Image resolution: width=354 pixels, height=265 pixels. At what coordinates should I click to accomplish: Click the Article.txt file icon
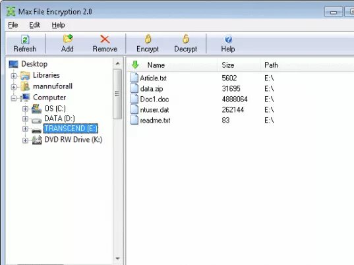click(134, 78)
